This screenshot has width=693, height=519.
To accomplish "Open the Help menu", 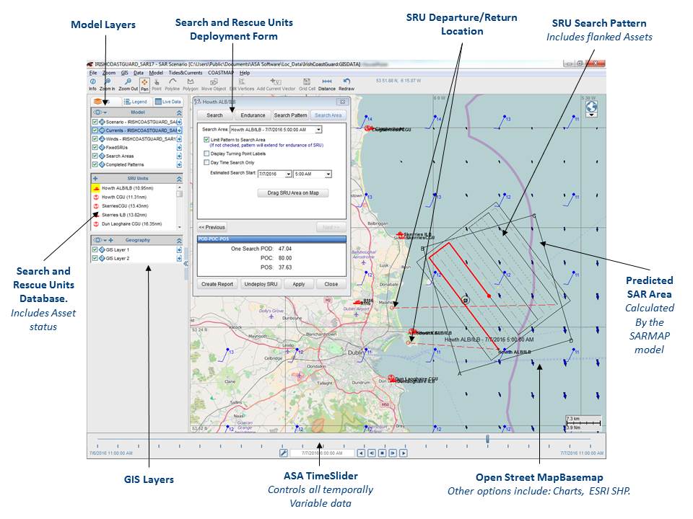I will [x=245, y=73].
